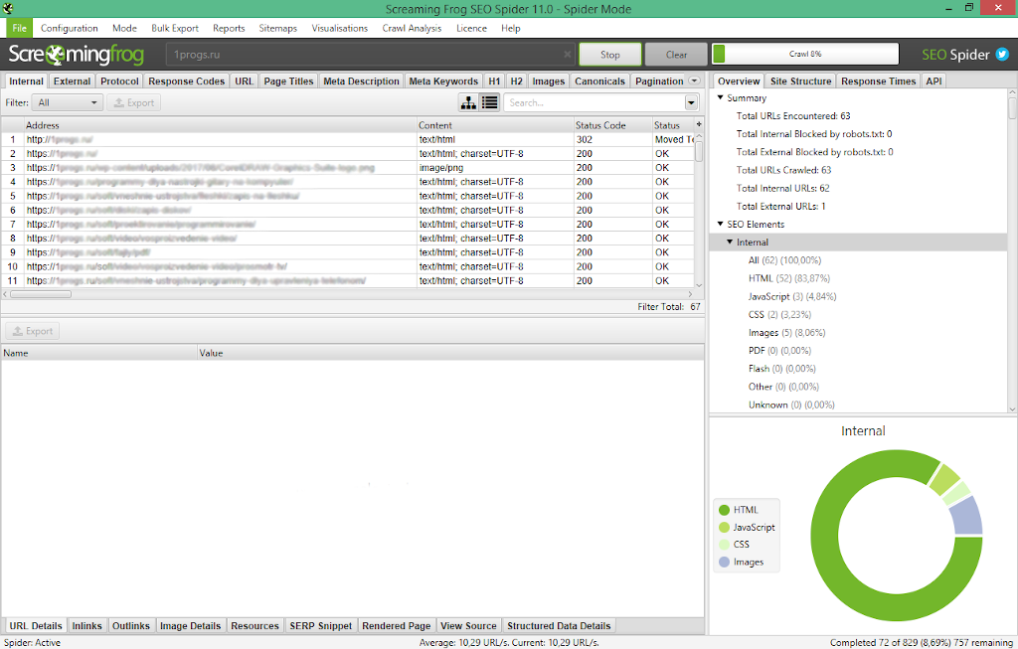Open the Filter All dropdown
This screenshot has width=1018, height=649.
[x=68, y=102]
